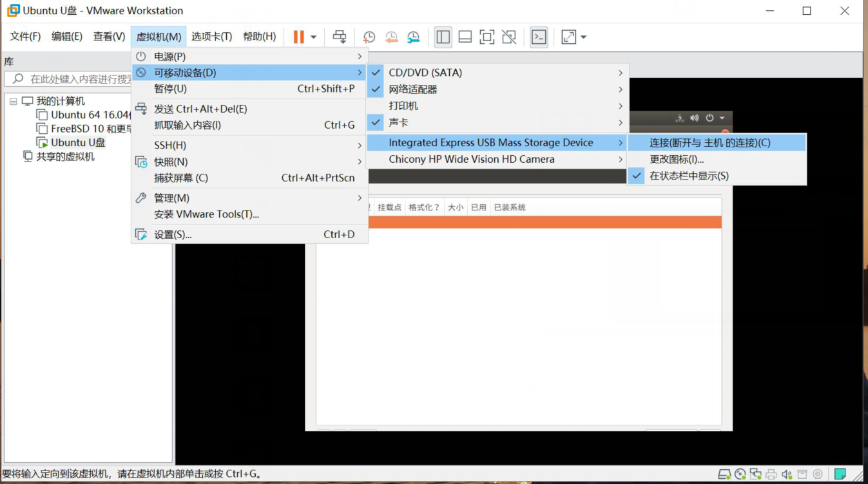Click the power icon in Ubuntu guest panel

click(x=709, y=118)
